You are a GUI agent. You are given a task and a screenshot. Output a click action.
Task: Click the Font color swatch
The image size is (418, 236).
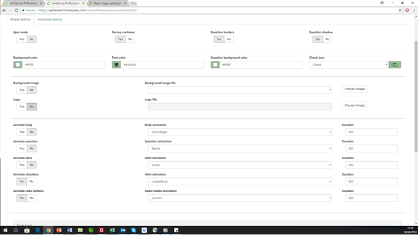(x=116, y=65)
